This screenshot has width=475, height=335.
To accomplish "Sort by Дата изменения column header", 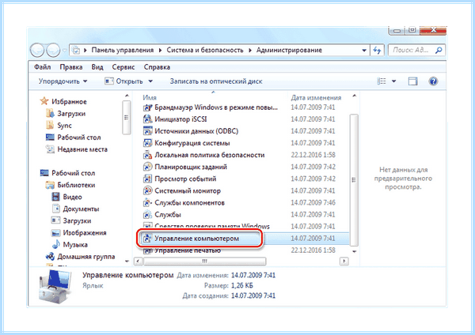I will pos(316,98).
